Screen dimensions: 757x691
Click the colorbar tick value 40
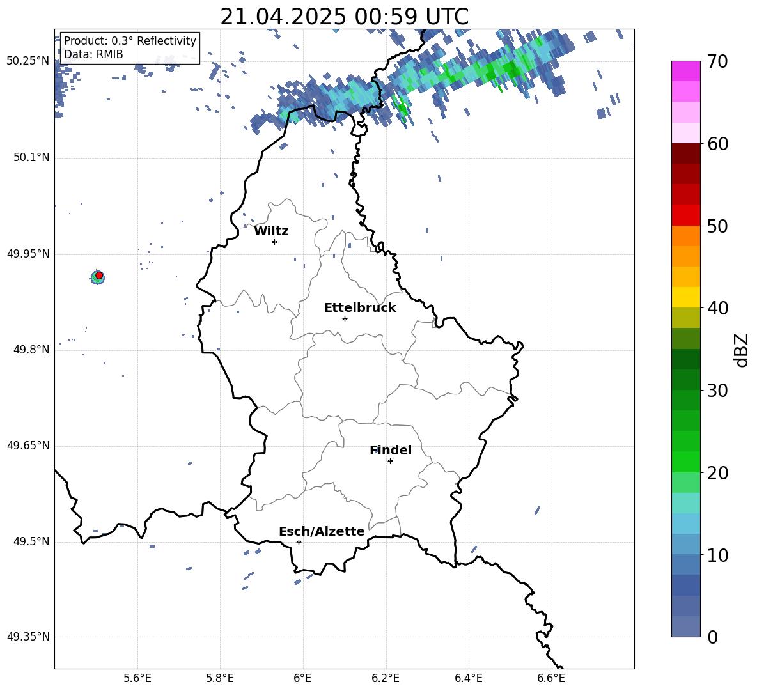click(x=717, y=308)
